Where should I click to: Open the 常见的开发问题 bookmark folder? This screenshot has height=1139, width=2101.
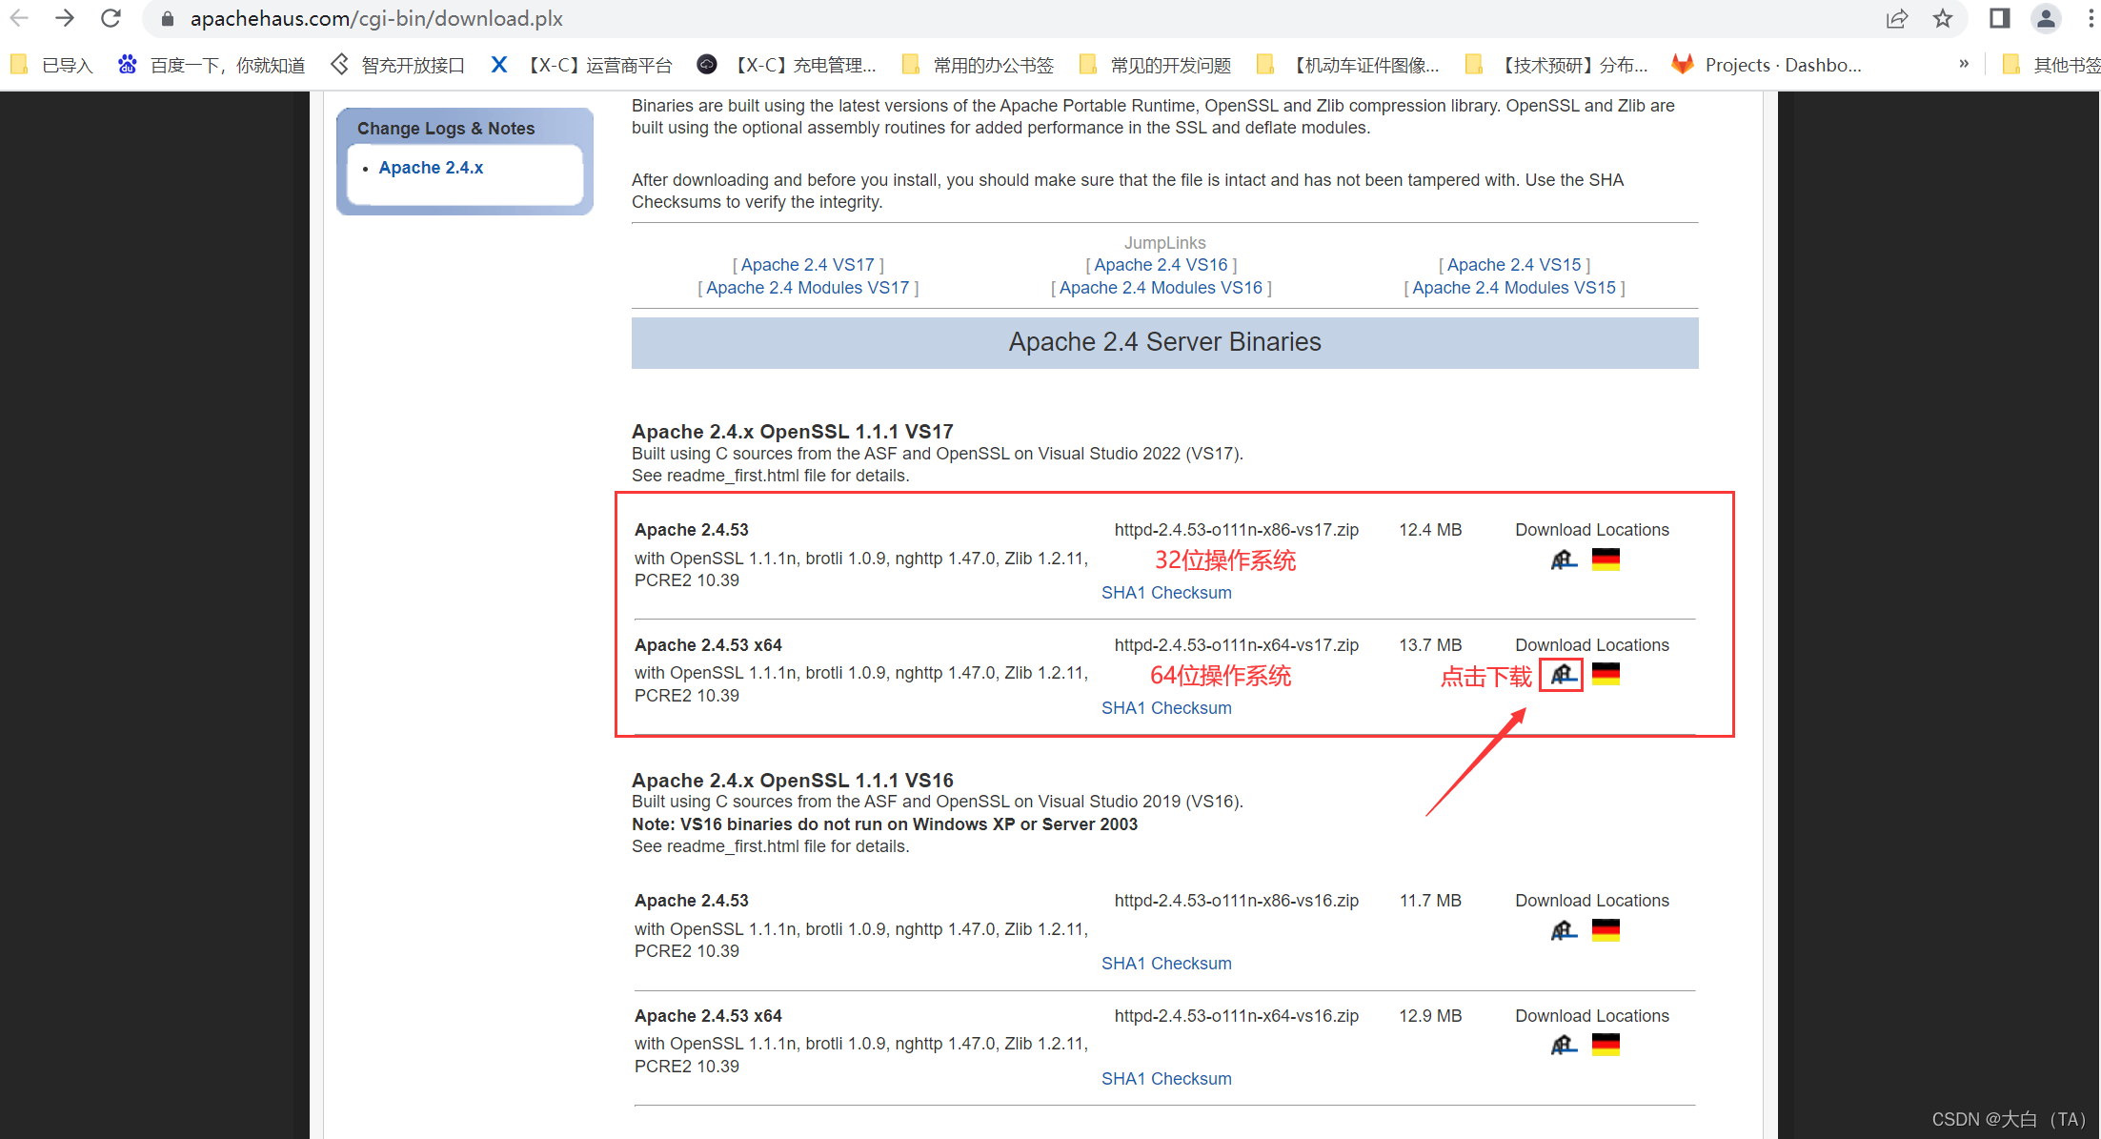click(1156, 65)
